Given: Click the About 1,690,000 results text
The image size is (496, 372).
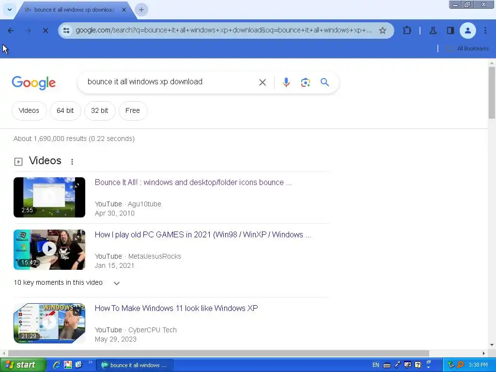Looking at the screenshot, I should (74, 139).
